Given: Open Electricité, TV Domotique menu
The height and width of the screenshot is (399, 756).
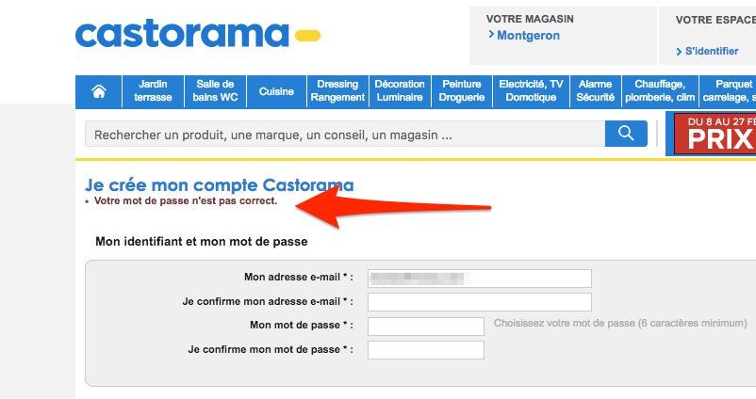Looking at the screenshot, I should [x=531, y=90].
